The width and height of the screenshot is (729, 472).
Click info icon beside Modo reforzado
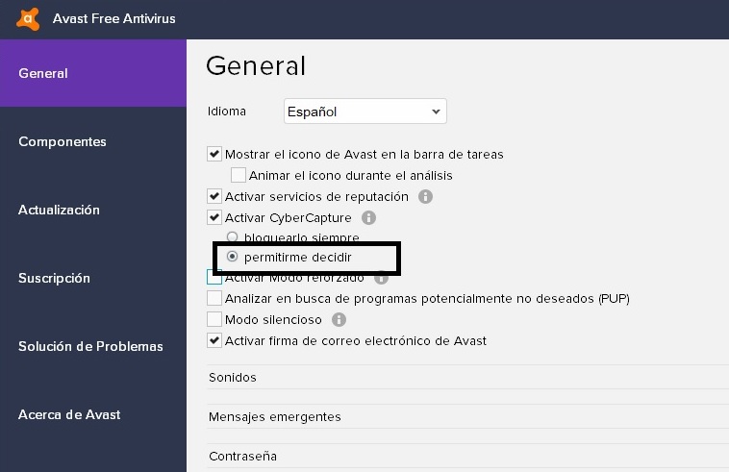click(x=381, y=279)
